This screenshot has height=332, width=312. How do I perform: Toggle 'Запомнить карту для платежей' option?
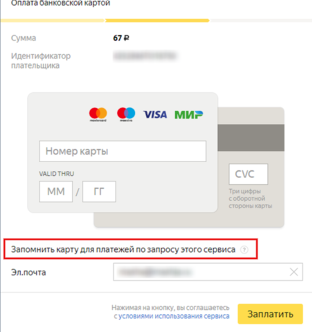click(123, 249)
